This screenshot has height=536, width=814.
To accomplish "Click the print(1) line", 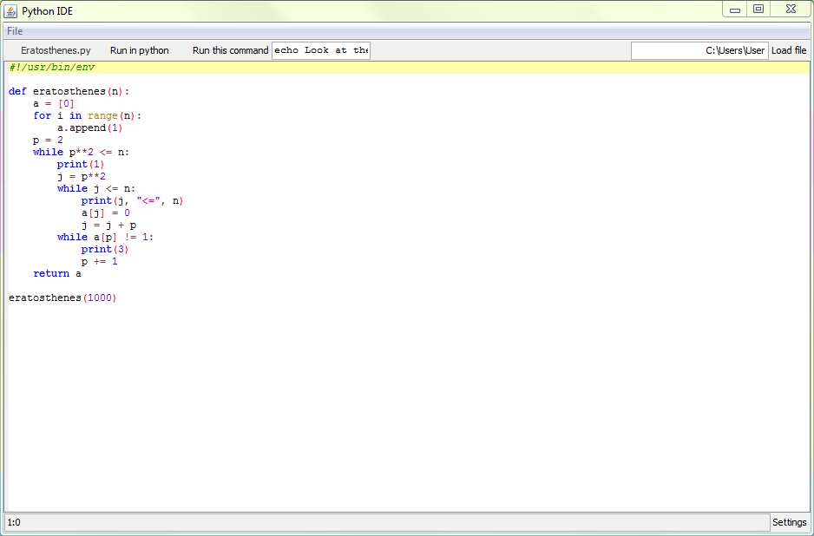I will click(81, 164).
